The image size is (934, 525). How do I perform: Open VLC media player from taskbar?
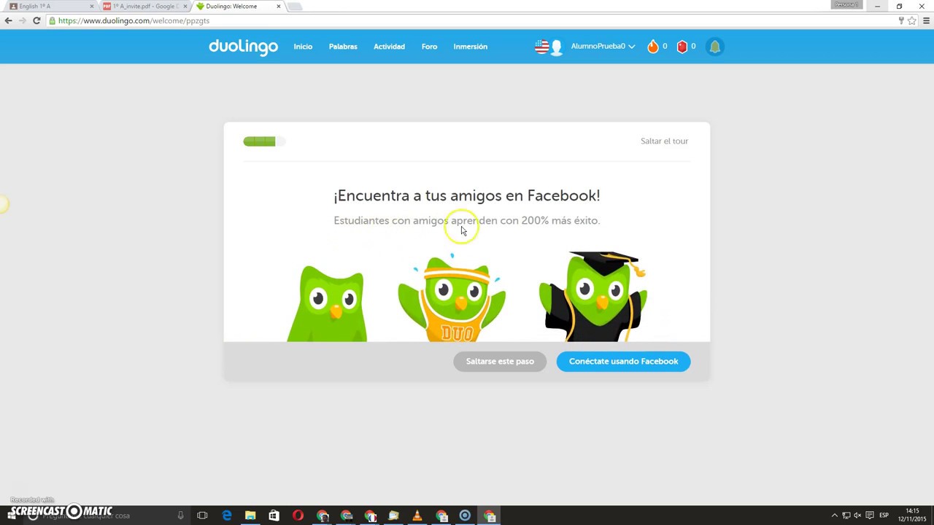pos(417,516)
